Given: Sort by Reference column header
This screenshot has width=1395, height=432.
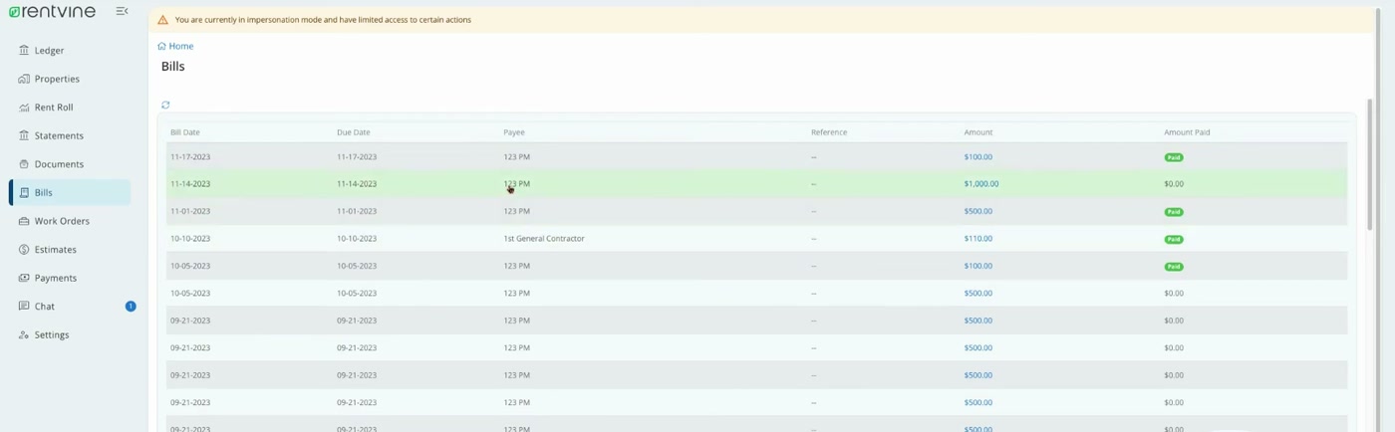Looking at the screenshot, I should (x=829, y=132).
